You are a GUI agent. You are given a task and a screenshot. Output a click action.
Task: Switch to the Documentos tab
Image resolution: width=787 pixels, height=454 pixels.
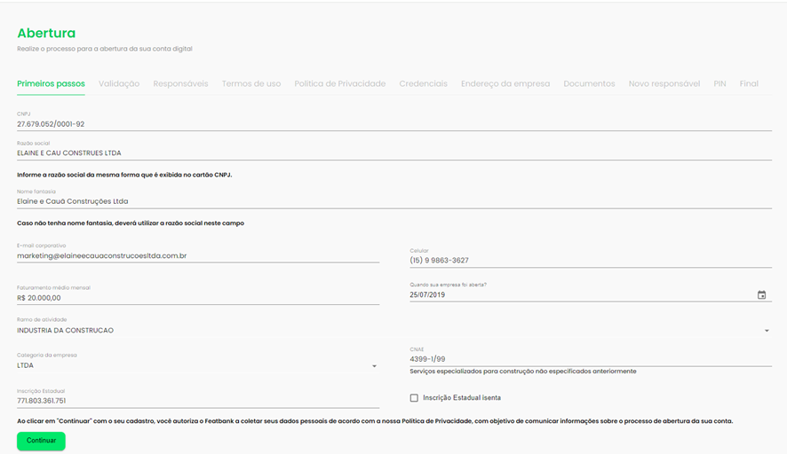tap(589, 83)
